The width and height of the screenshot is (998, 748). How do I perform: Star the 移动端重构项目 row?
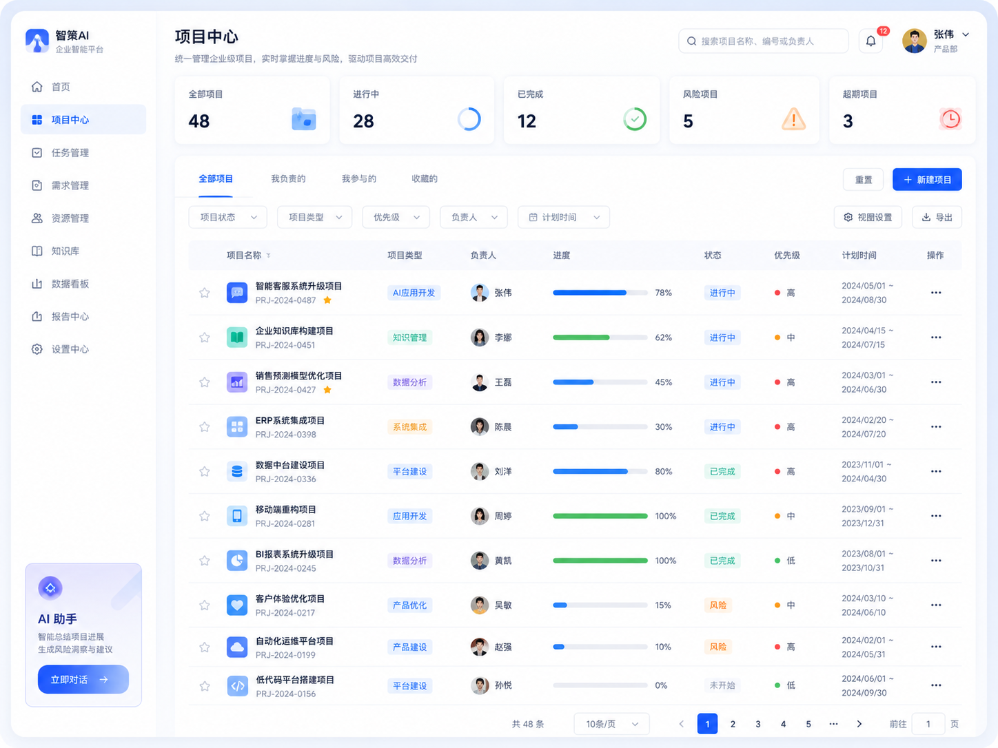(205, 516)
